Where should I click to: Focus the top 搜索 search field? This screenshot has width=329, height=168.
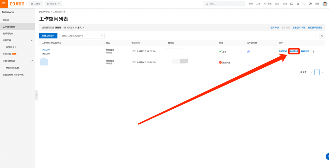(224, 4)
